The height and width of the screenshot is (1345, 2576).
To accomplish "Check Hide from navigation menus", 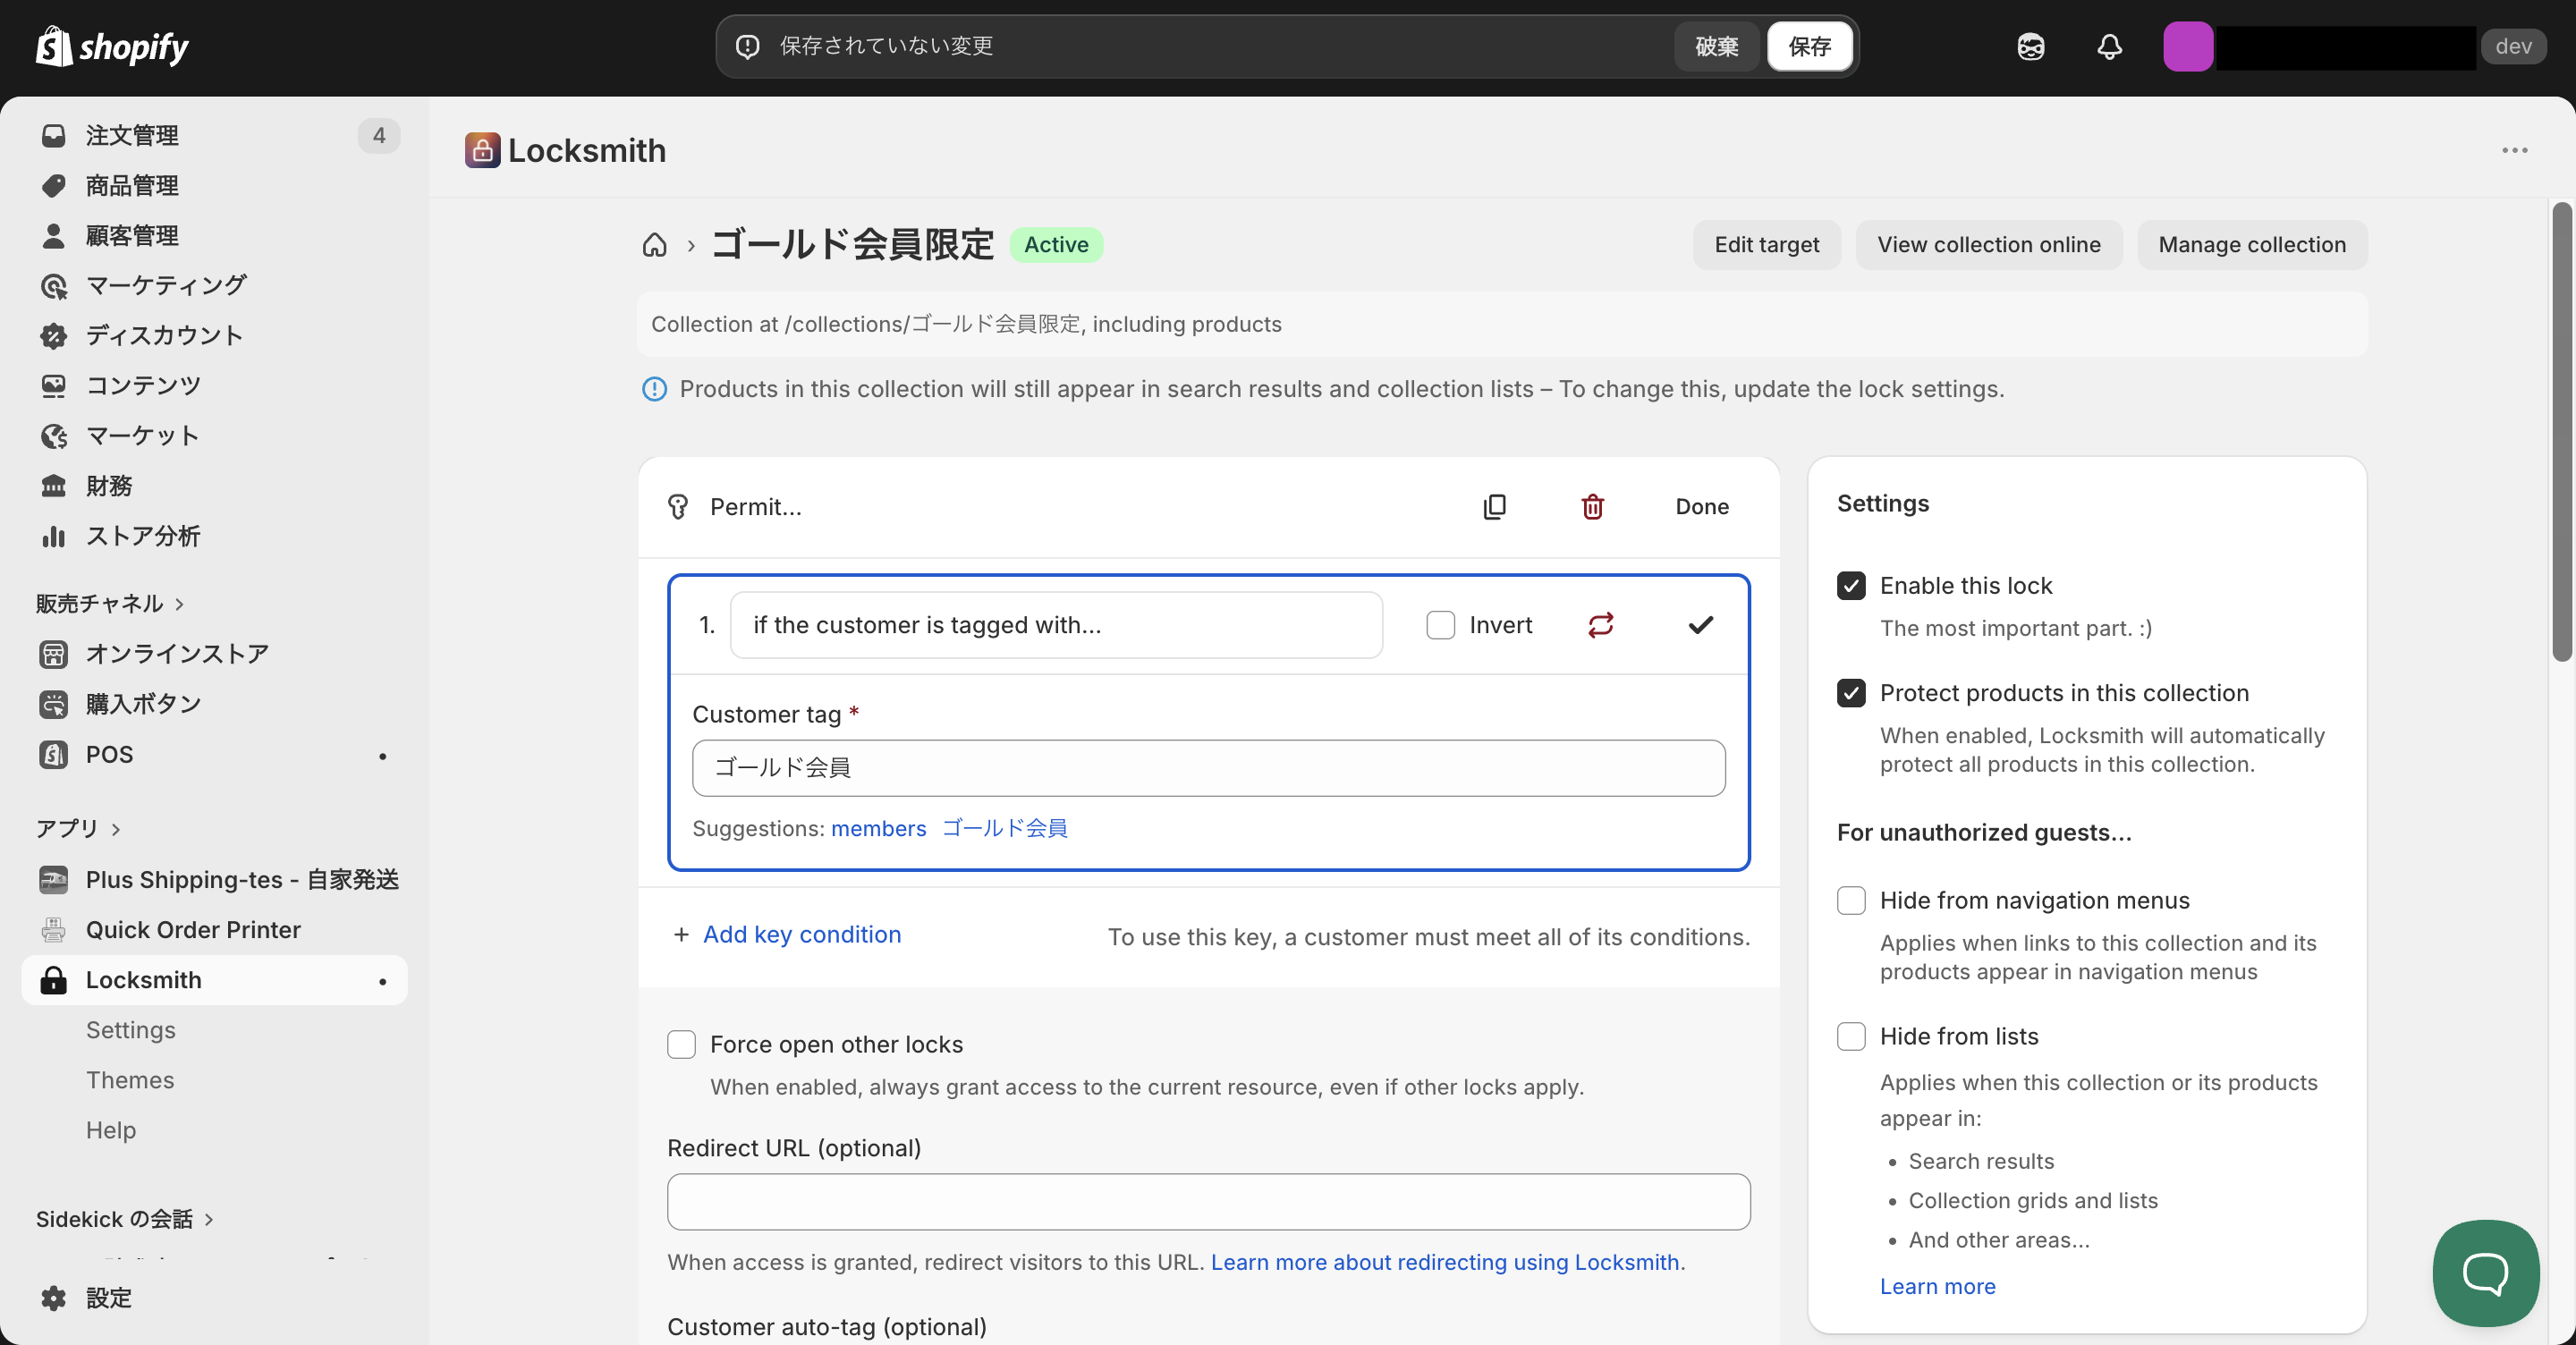I will [1850, 900].
